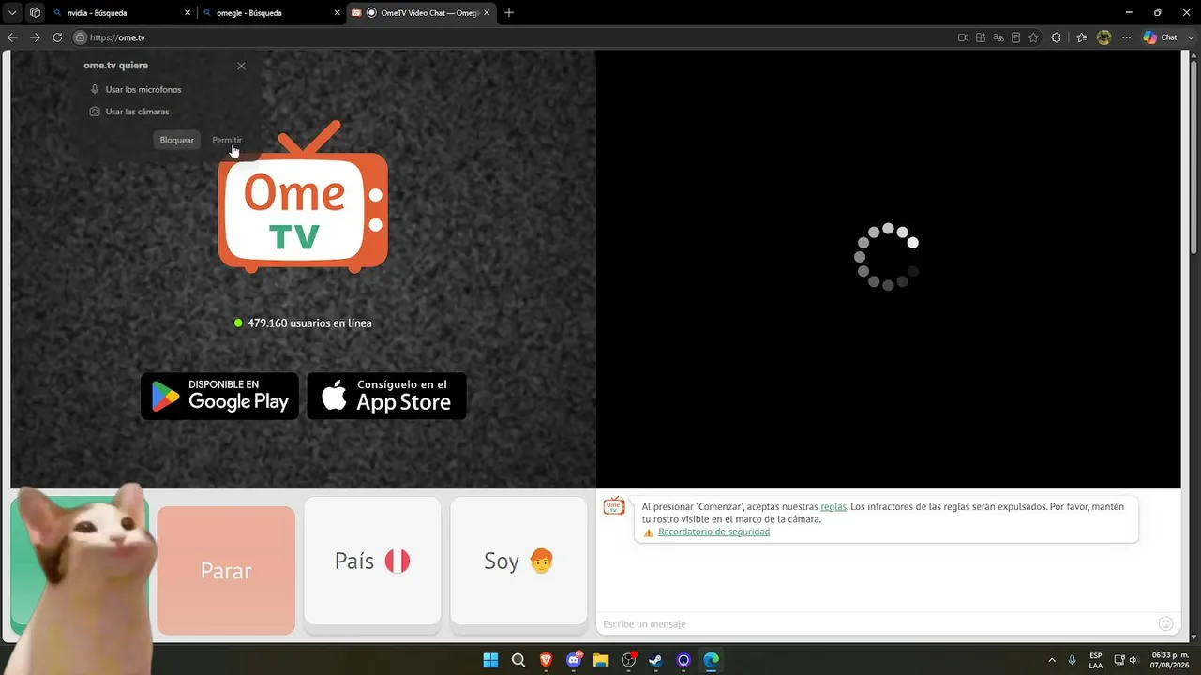Open Discord from taskbar
The width and height of the screenshot is (1201, 675).
(574, 660)
